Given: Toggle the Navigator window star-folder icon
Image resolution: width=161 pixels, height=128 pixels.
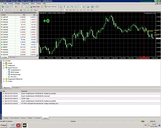Looking at the screenshot, I should point(19,7).
